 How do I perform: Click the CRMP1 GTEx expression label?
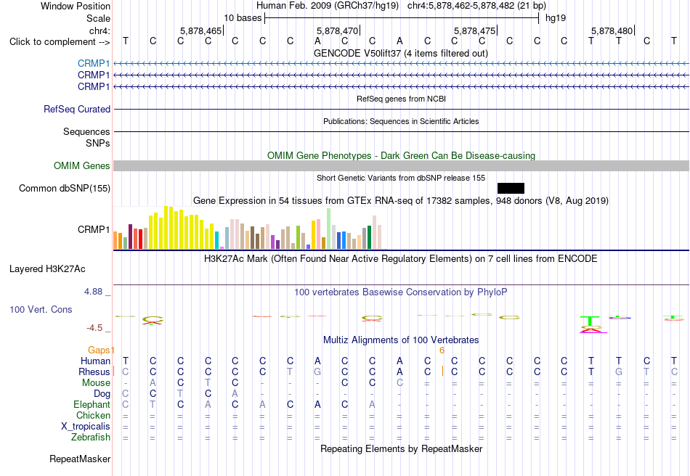pos(94,229)
